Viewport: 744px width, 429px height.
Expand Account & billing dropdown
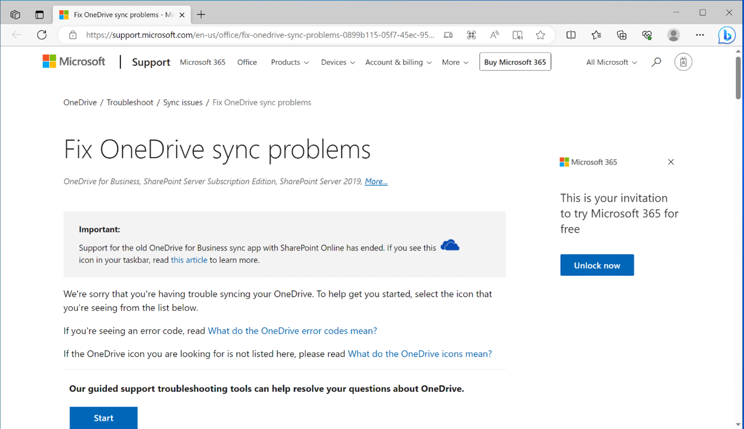pos(398,62)
